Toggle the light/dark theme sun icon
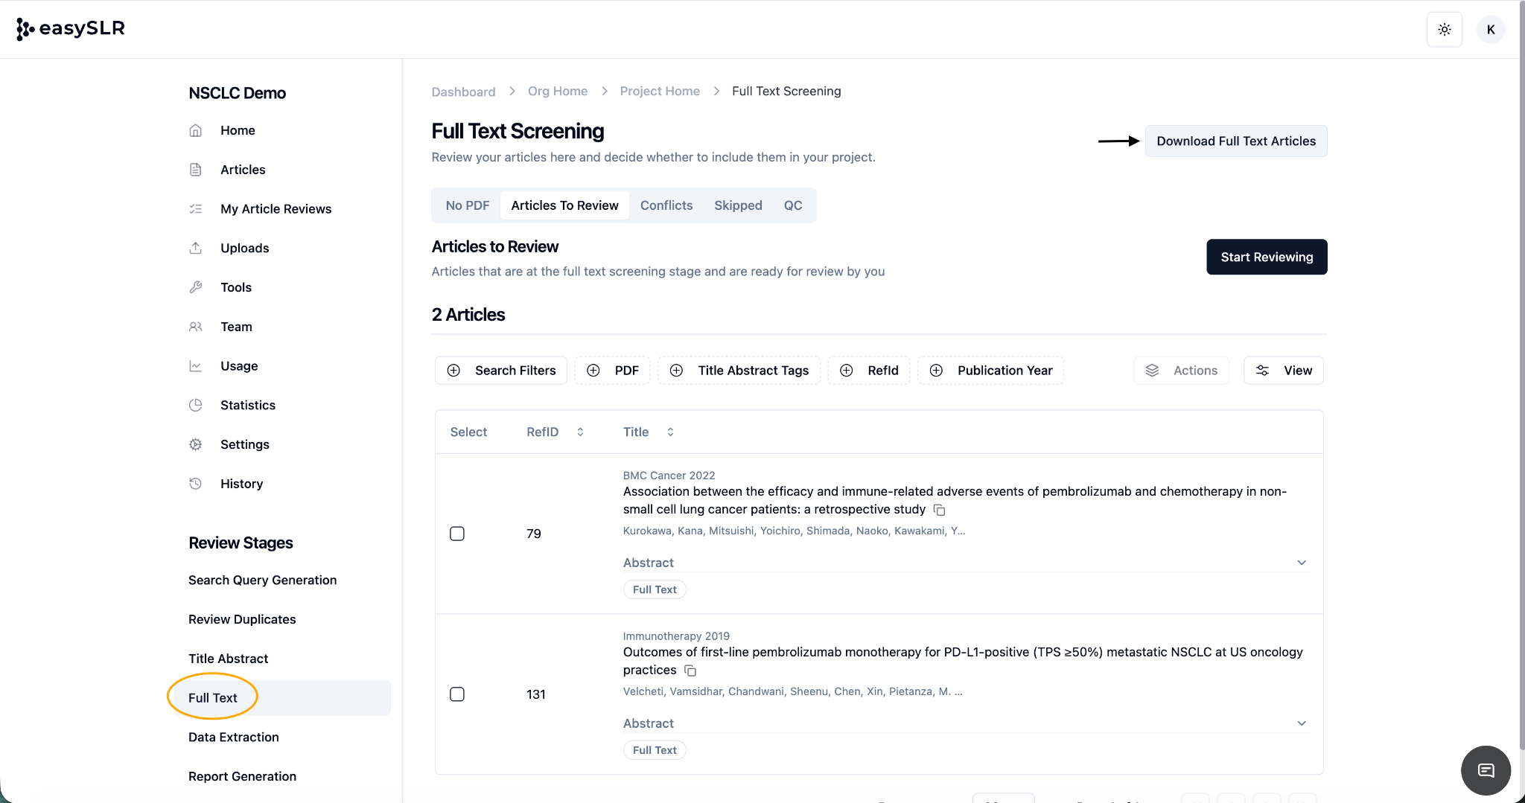The width and height of the screenshot is (1525, 803). tap(1444, 30)
